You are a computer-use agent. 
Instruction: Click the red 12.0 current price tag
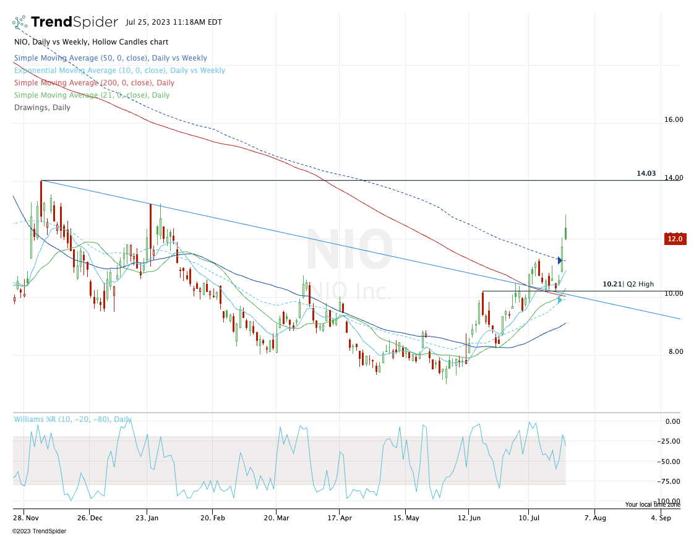click(675, 239)
